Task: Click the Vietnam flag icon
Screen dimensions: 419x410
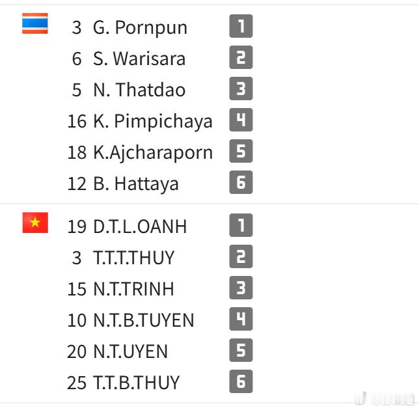Action: (x=35, y=223)
